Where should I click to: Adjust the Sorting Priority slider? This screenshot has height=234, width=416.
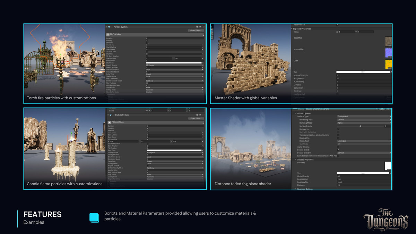[360, 126]
